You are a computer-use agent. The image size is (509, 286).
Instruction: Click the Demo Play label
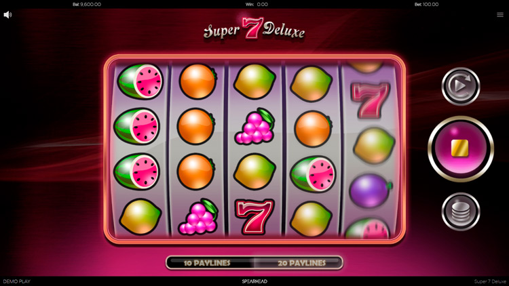pos(16,281)
